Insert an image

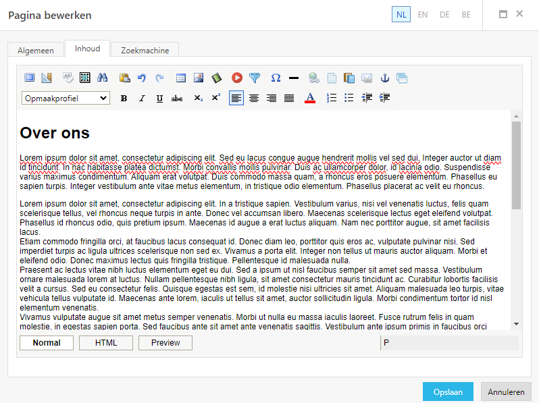[199, 78]
